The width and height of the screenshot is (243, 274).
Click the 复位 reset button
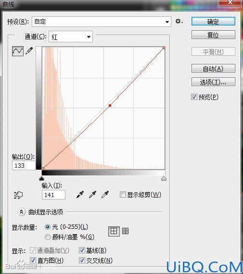[213, 35]
